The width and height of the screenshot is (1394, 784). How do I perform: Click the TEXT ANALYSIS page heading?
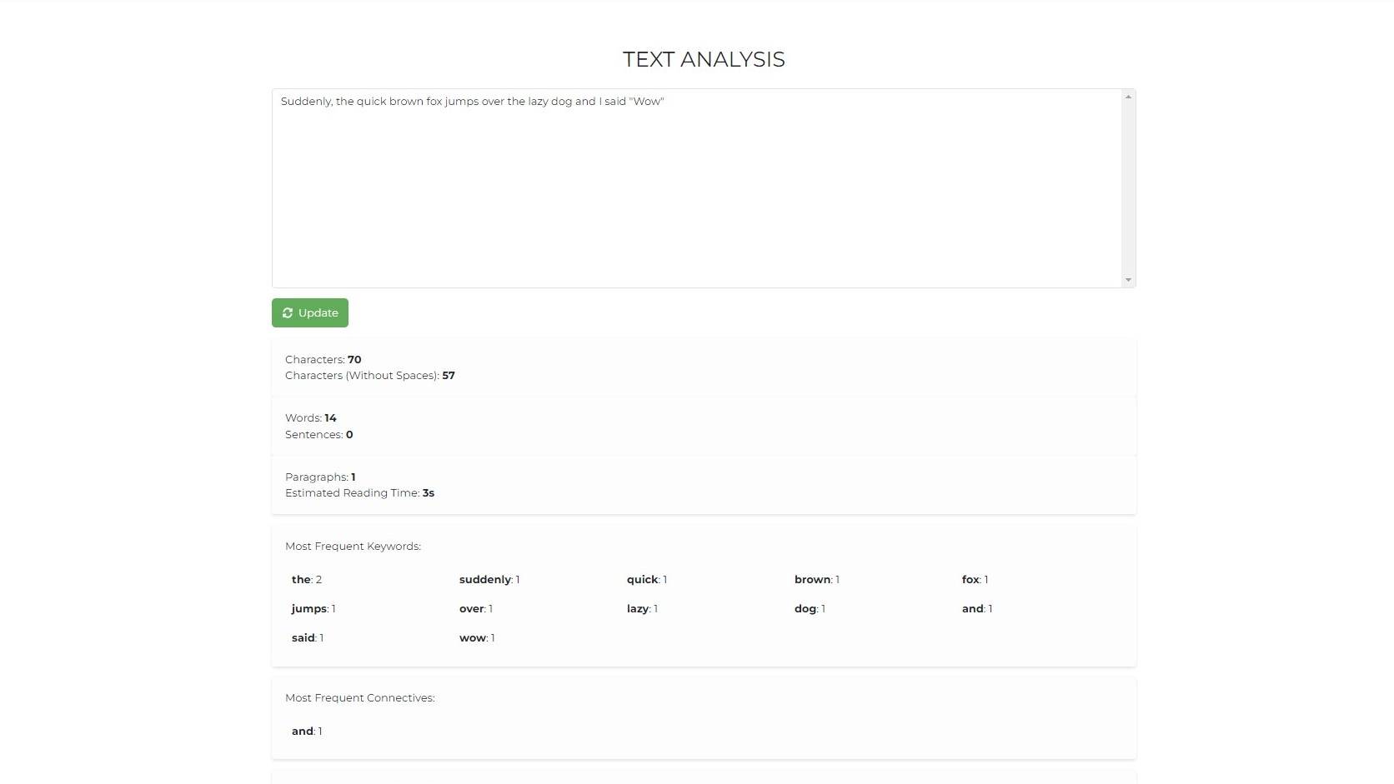coord(704,59)
